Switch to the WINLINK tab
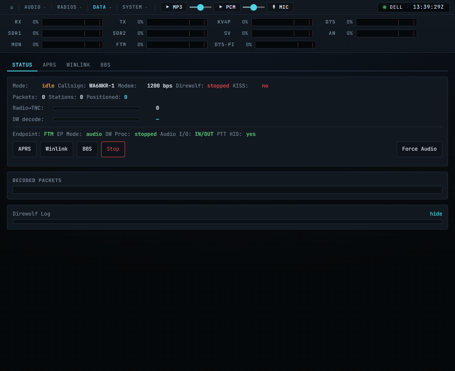The image size is (455, 371). [x=78, y=65]
